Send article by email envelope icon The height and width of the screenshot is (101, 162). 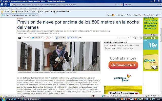click(138, 38)
